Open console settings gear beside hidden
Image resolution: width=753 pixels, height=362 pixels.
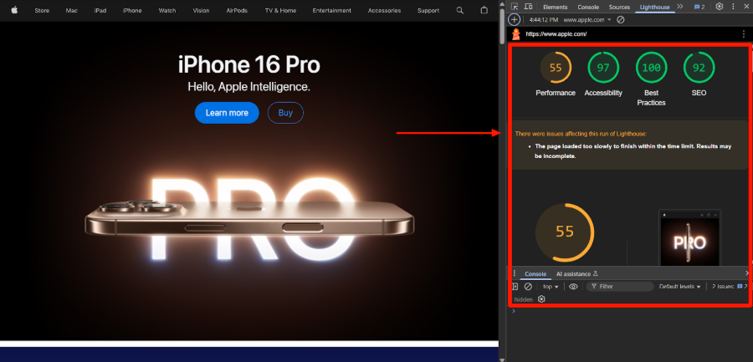pos(541,299)
